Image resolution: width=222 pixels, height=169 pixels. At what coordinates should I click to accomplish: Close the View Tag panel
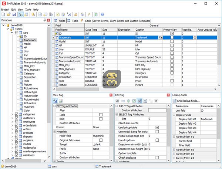point(111,95)
